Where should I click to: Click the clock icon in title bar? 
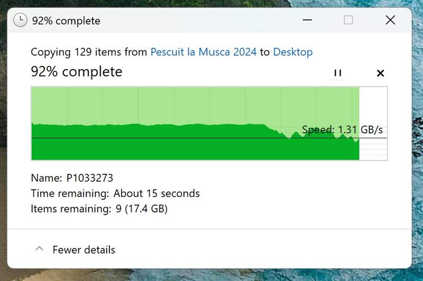click(x=20, y=21)
